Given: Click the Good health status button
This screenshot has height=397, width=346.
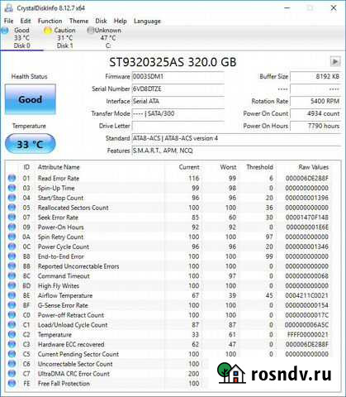Looking at the screenshot, I should click(x=31, y=99).
